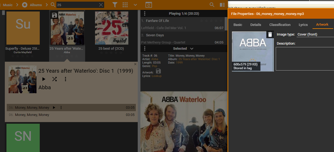The image size is (334, 152).
Task: Delete the artwork with the trash icon
Action: click(270, 34)
